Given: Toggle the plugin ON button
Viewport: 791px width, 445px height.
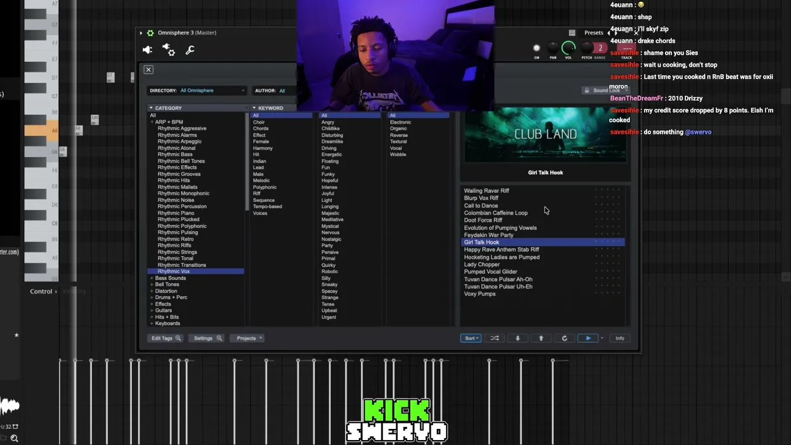Looking at the screenshot, I should (x=536, y=48).
